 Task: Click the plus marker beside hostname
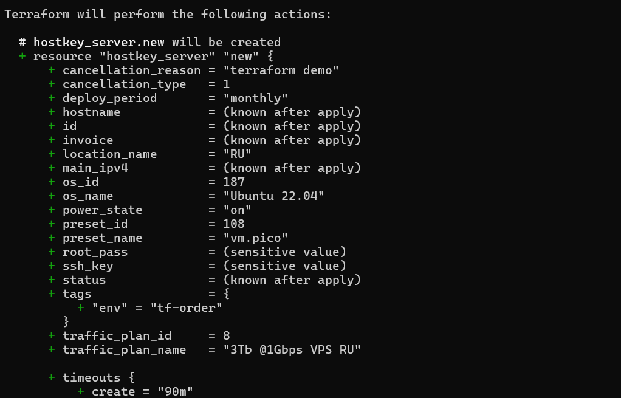click(x=52, y=112)
